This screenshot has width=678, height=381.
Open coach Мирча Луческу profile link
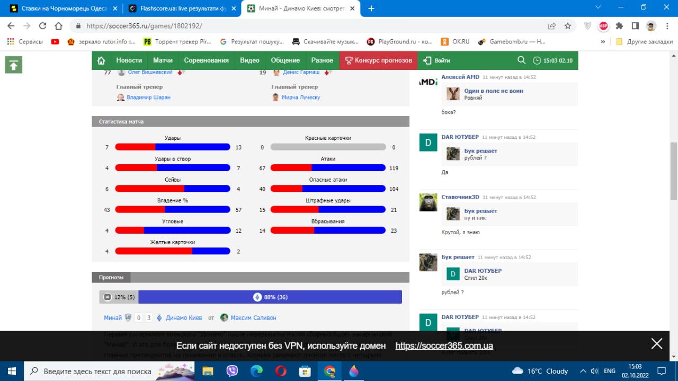[301, 98]
